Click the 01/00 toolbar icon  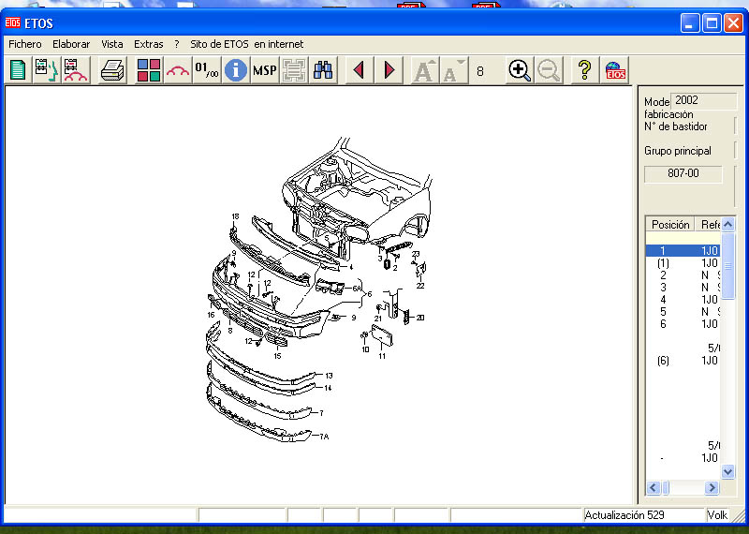click(x=206, y=70)
